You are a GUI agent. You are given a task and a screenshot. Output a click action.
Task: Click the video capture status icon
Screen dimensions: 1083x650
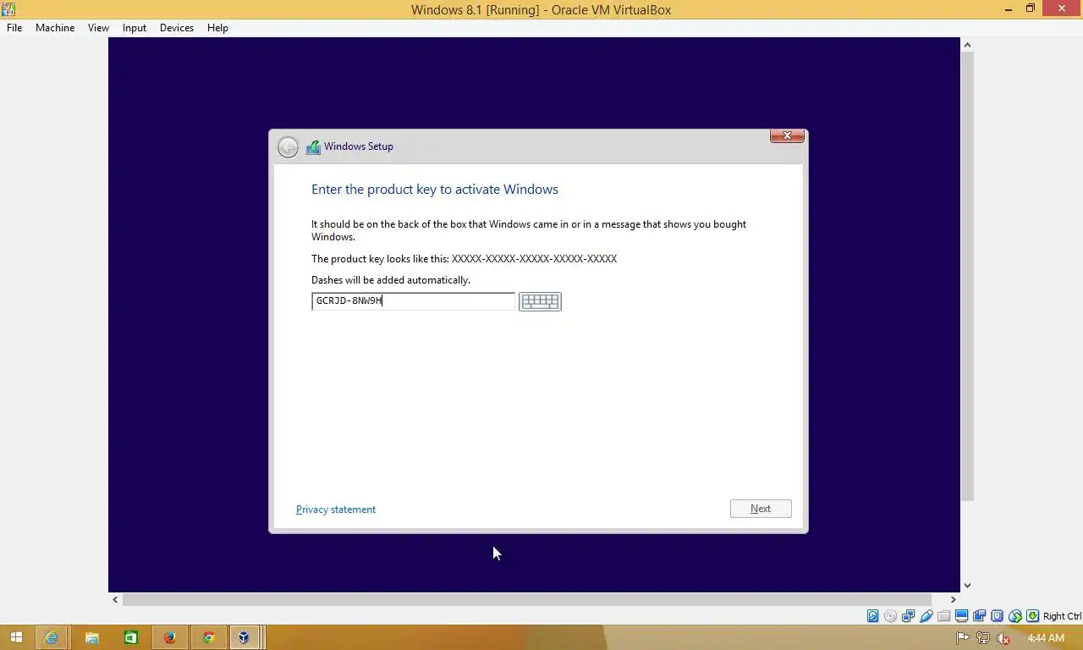979,616
